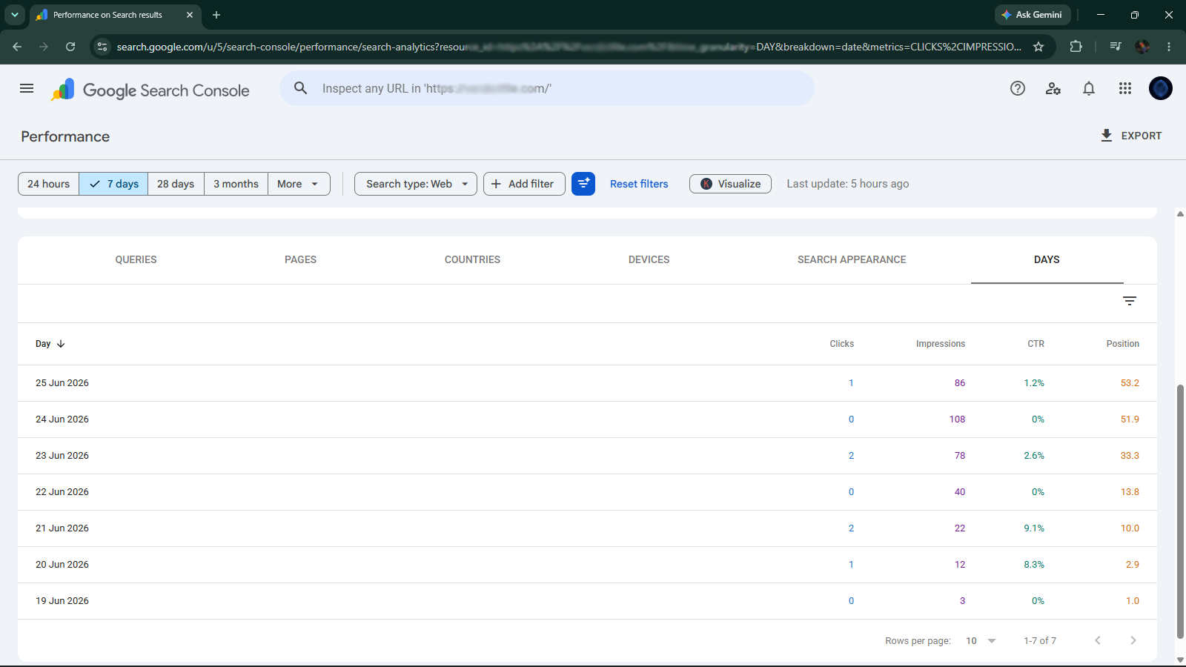The height and width of the screenshot is (667, 1186).
Task: Go forward in browser history
Action: [x=44, y=47]
